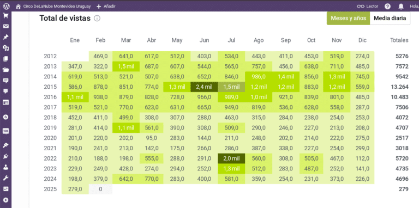
Task: Click the info icon beside Total de vistas
Action: point(97,19)
